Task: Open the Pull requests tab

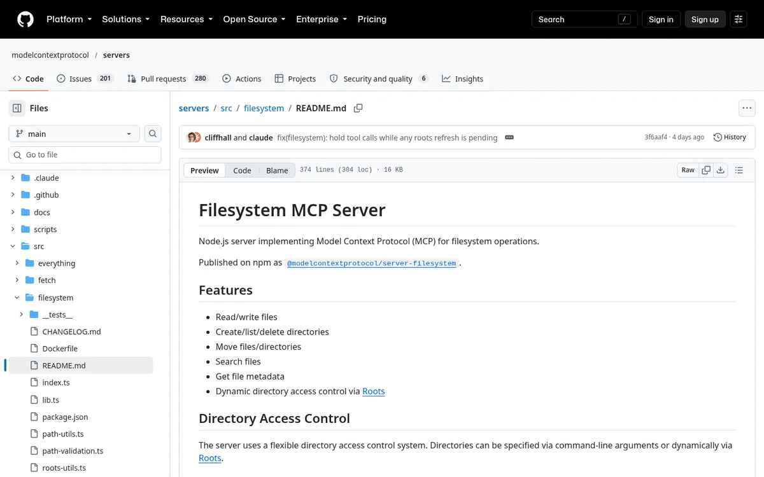Action: coord(167,79)
